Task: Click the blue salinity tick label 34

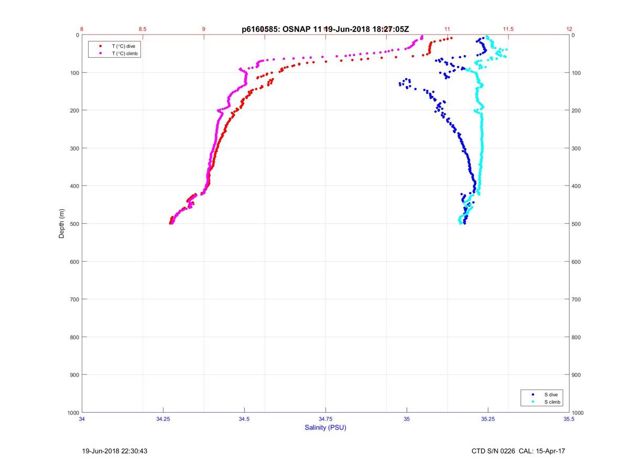Action: [x=82, y=419]
